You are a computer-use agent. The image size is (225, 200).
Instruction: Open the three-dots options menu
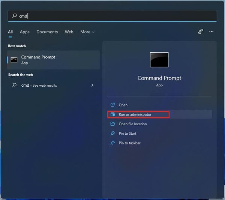point(211,32)
